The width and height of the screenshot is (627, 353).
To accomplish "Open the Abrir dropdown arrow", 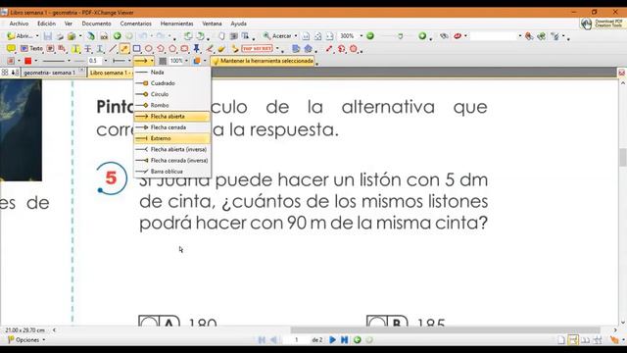I will tap(37, 36).
